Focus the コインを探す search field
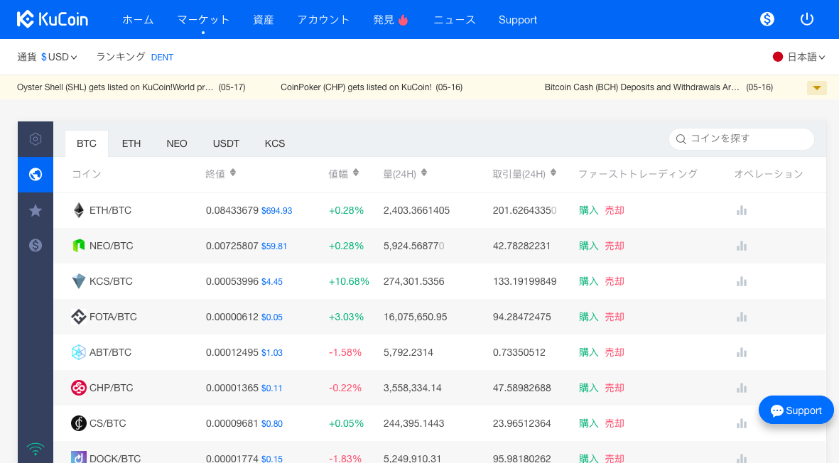 pos(742,139)
